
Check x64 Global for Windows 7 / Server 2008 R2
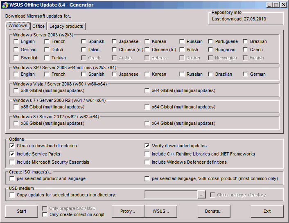147,107
